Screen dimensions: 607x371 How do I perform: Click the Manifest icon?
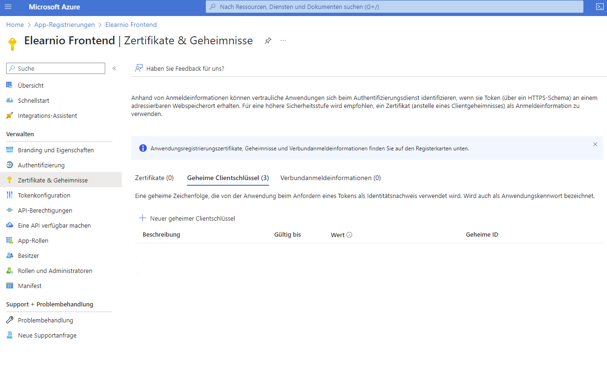point(9,286)
